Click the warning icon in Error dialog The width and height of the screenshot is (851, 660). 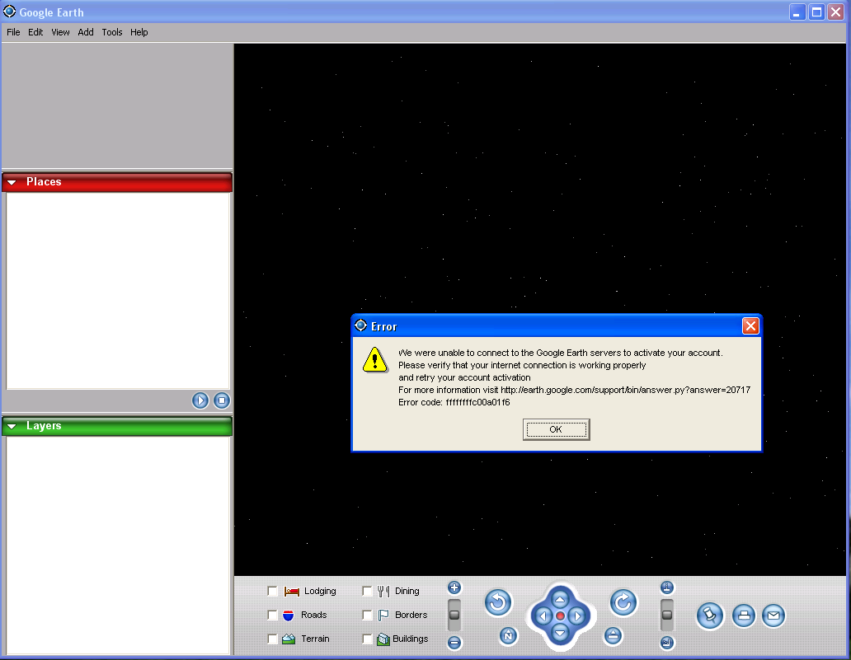374,360
